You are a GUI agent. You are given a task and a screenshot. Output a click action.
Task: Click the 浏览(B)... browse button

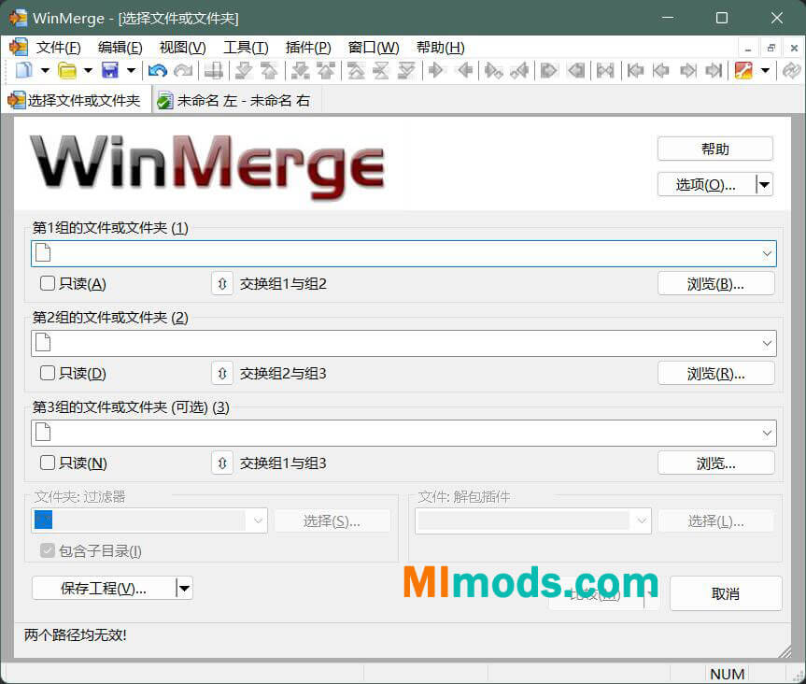[x=715, y=283]
